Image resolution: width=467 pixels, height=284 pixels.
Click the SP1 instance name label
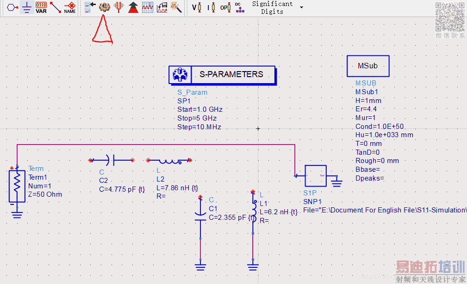pyautogui.click(x=184, y=101)
